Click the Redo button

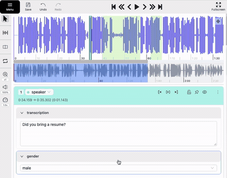[x=58, y=7]
